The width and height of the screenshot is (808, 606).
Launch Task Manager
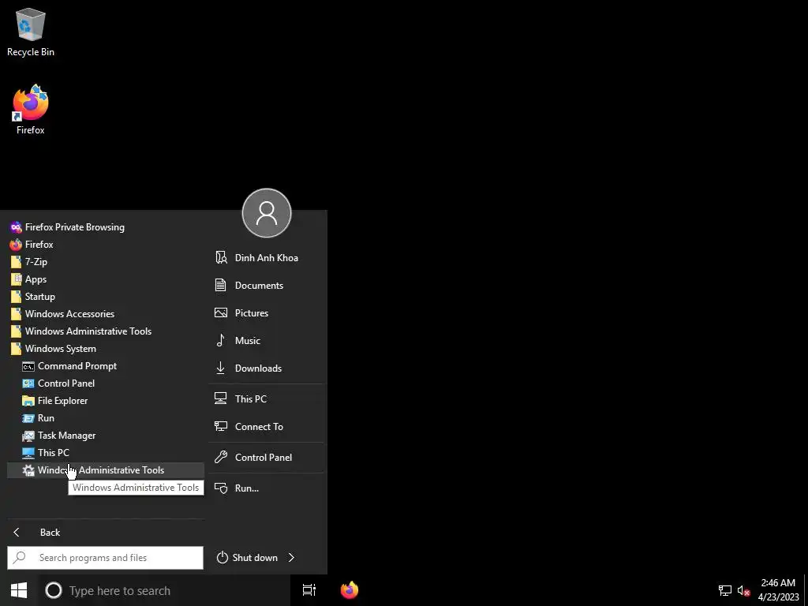106,436
